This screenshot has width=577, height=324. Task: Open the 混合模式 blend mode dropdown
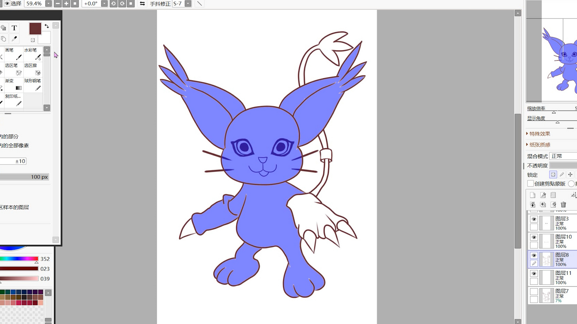[563, 156]
